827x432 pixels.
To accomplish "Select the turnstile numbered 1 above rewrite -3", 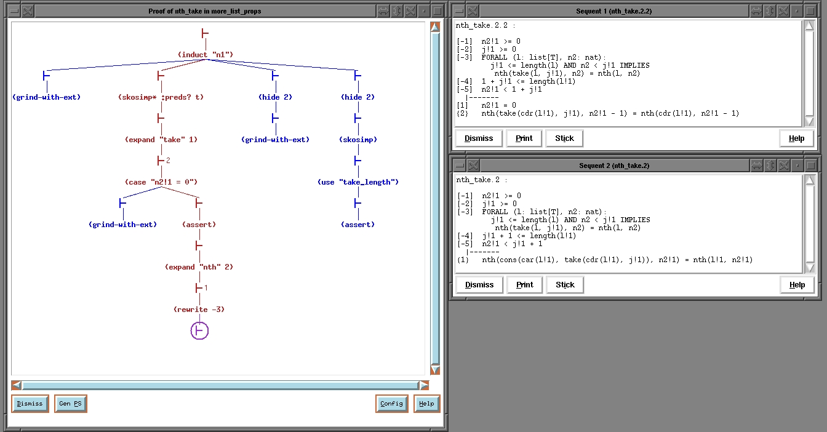I will tap(199, 288).
